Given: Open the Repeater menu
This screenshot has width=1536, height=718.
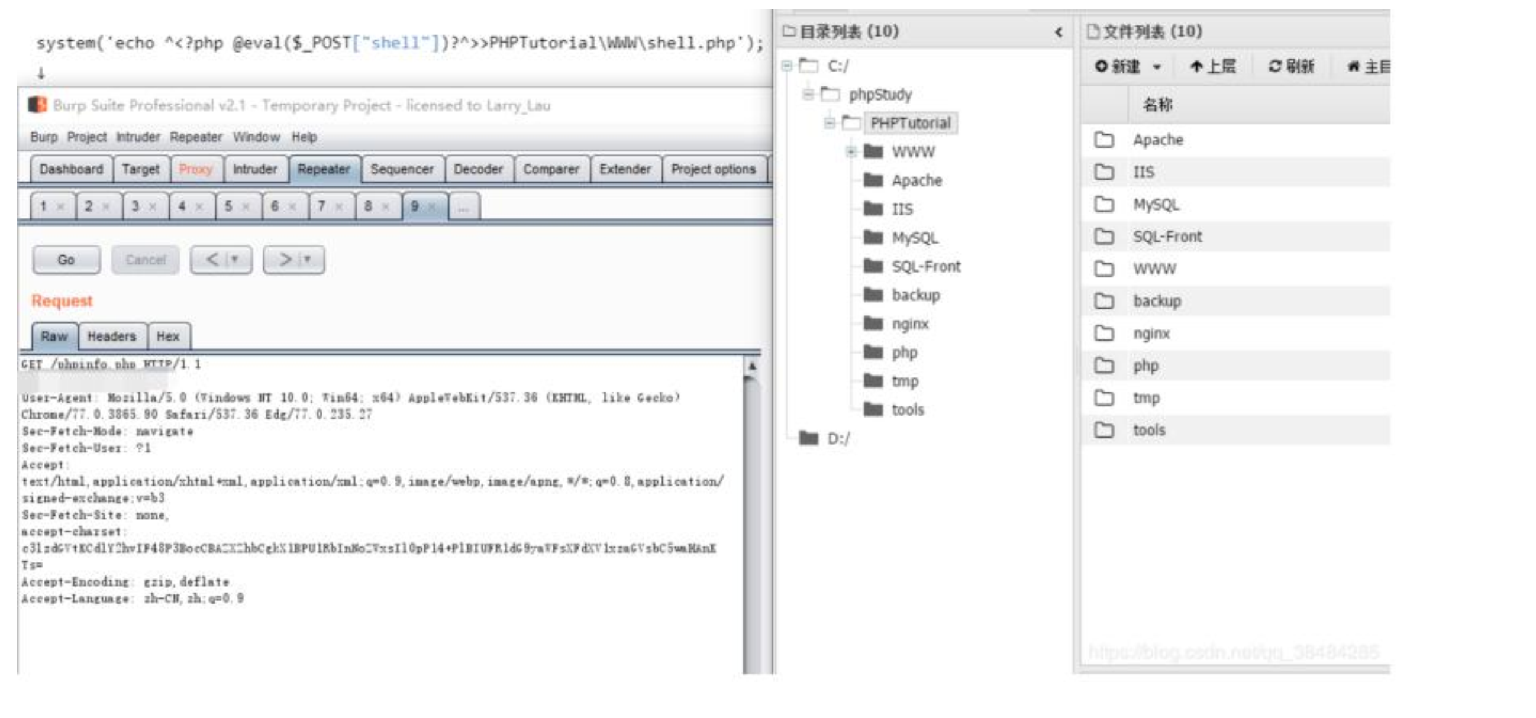Looking at the screenshot, I should 196,137.
